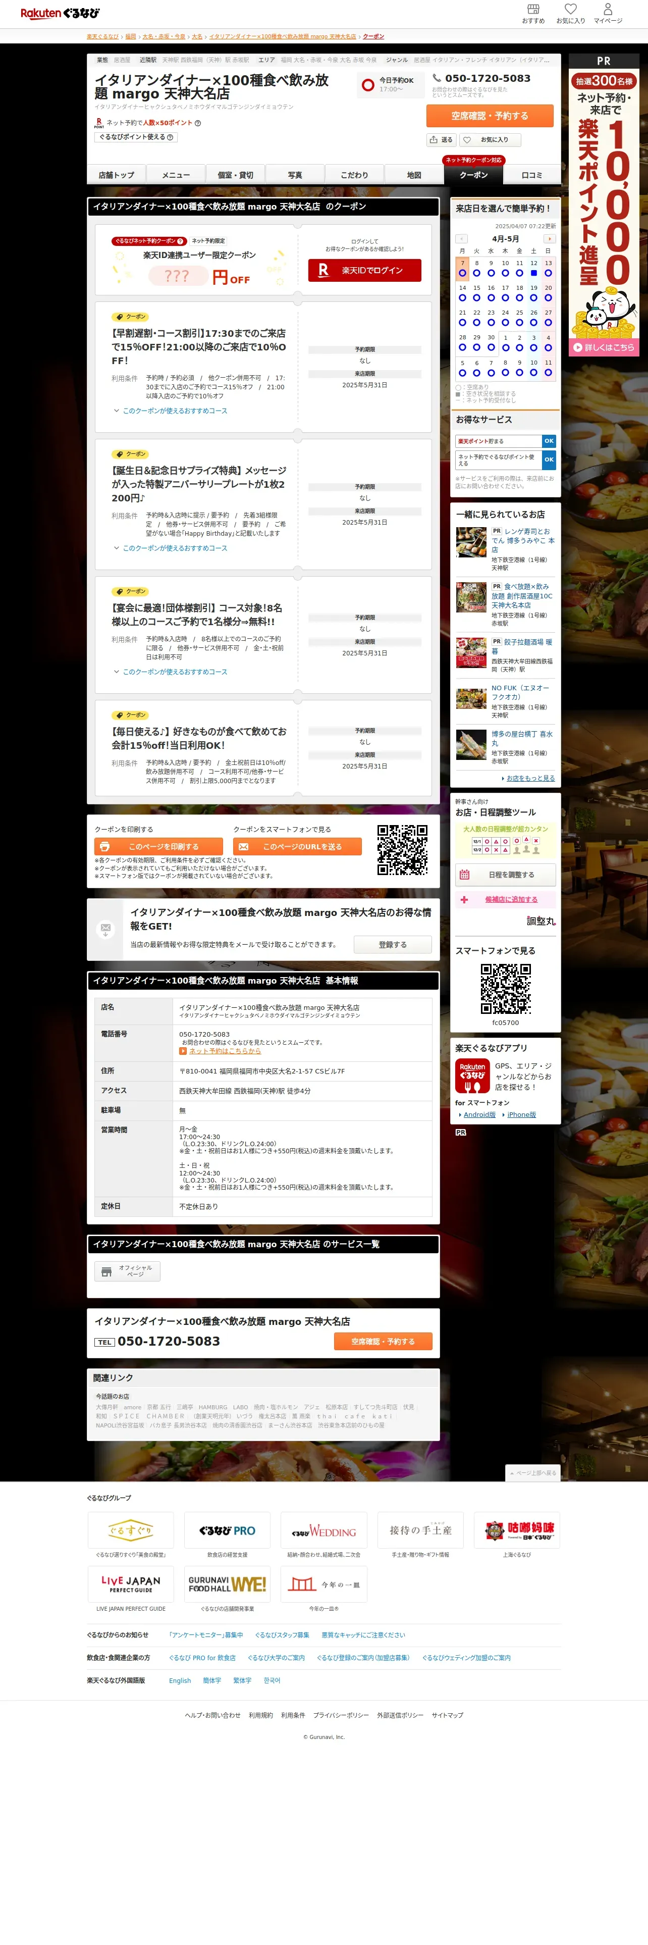This screenshot has width=648, height=1945.
Task: Switch language to English footer link
Action: click(180, 1681)
